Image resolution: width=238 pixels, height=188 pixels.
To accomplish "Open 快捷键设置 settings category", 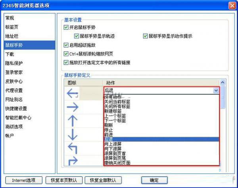I will [29, 109].
